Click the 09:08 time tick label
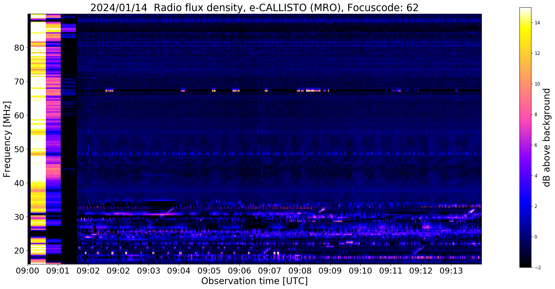The height and width of the screenshot is (289, 555). pyautogui.click(x=300, y=271)
